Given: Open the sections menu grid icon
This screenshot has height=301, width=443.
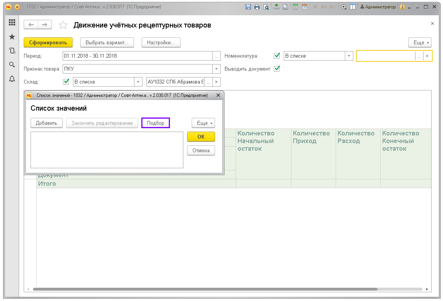Looking at the screenshot, I should [12, 23].
